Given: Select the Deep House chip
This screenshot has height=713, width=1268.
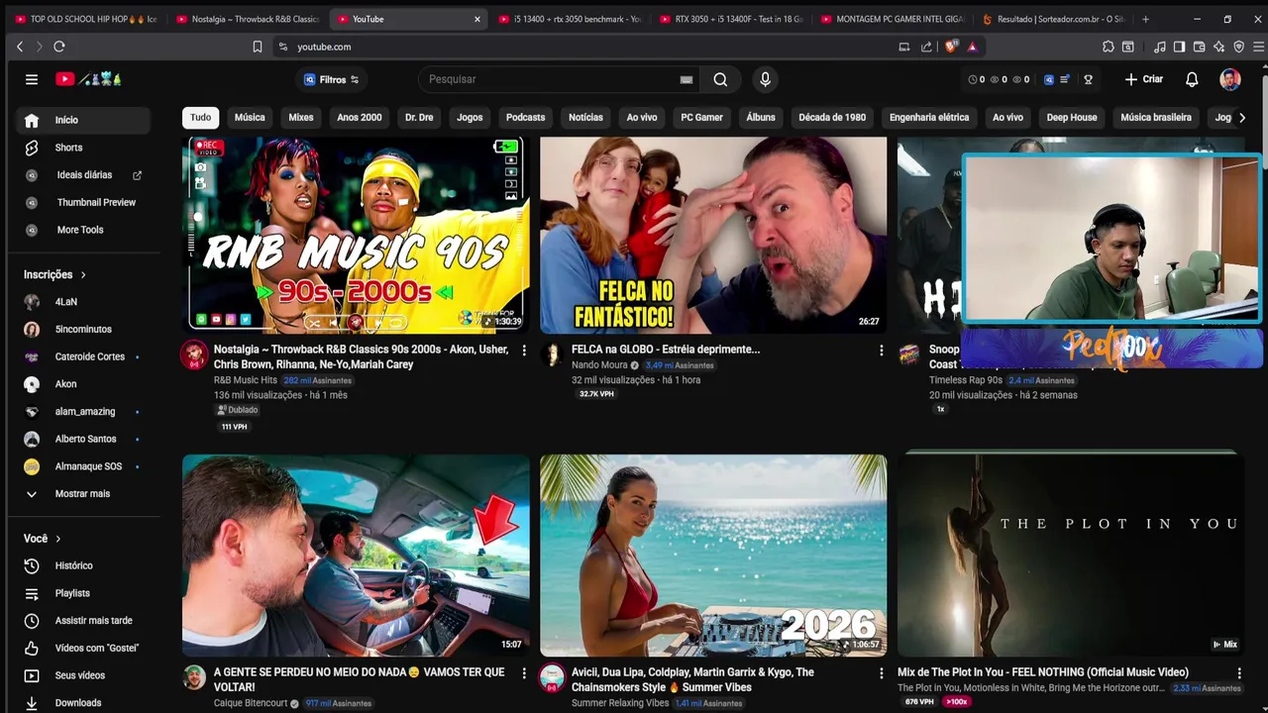Looking at the screenshot, I should [x=1072, y=118].
